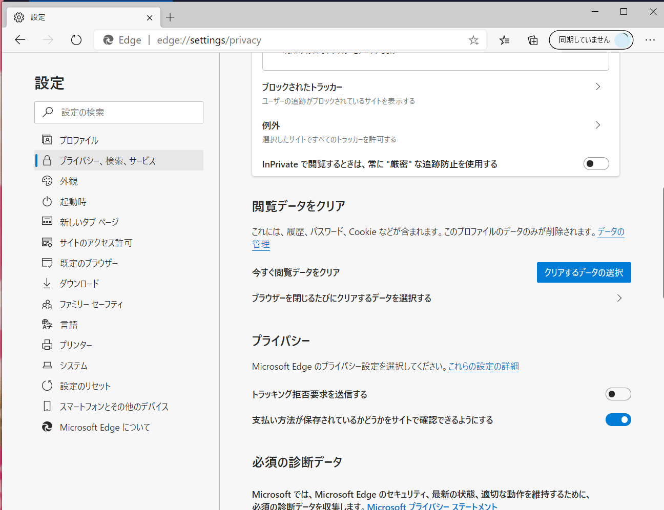
Task: Disable 支払い方法 check toggle
Action: click(x=618, y=420)
